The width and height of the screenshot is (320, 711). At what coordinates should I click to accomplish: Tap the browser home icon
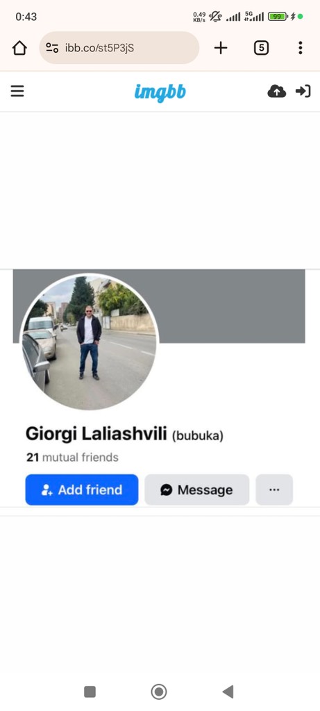pos(19,48)
